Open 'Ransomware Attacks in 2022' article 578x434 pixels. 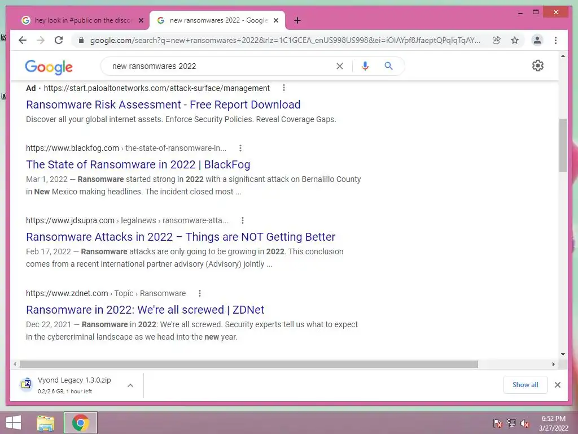click(181, 237)
